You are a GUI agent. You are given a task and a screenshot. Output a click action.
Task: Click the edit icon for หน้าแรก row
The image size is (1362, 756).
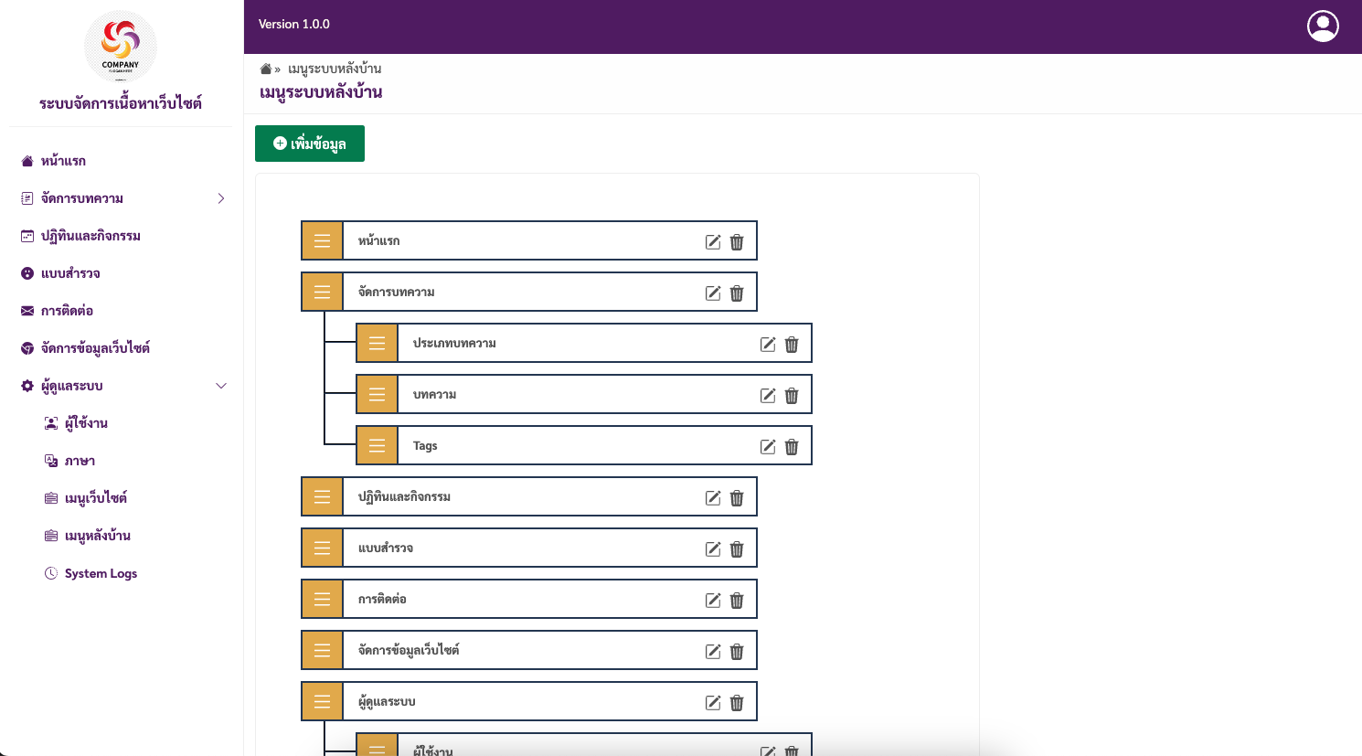click(713, 241)
